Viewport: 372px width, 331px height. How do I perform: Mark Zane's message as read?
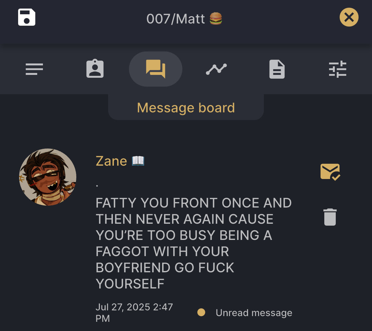click(330, 172)
